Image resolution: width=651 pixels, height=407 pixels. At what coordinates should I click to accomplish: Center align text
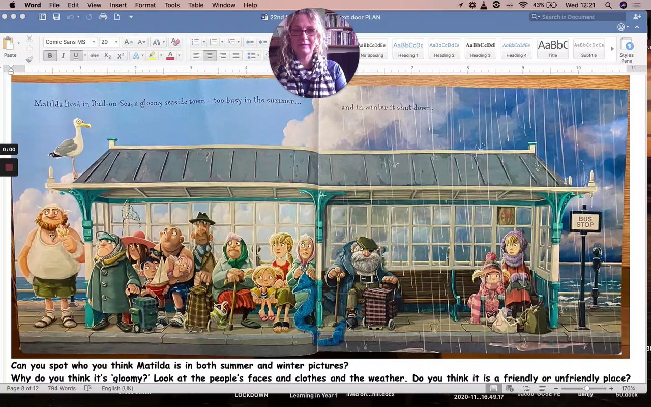click(x=210, y=56)
